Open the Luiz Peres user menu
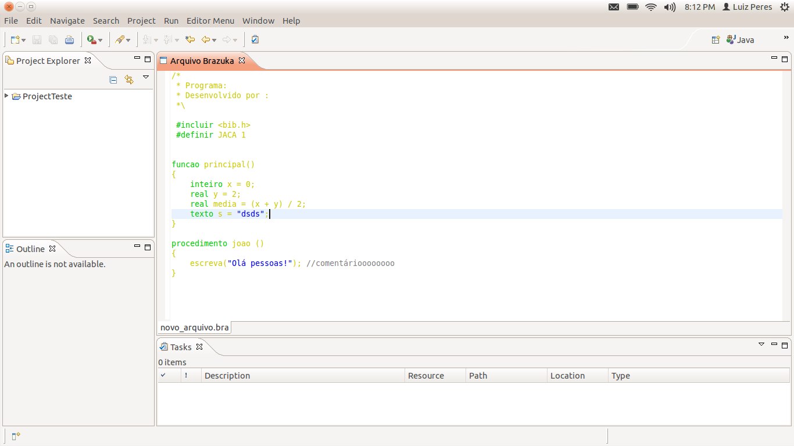 click(x=747, y=7)
